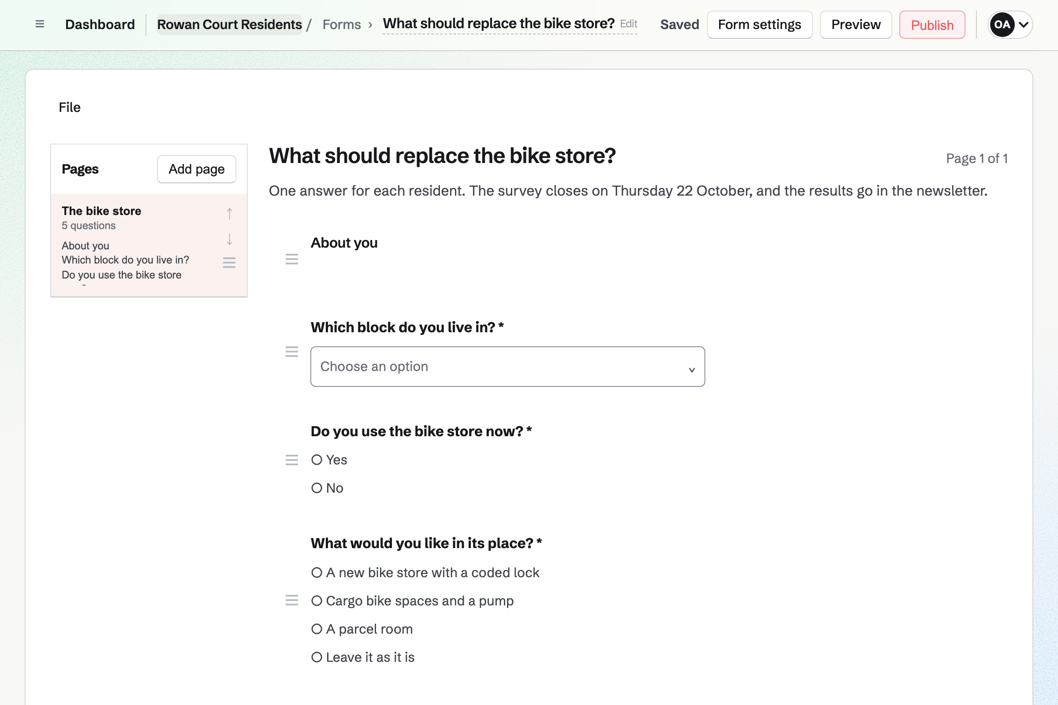
Task: Choose Cargo bike spaces and a pump
Action: 317,601
